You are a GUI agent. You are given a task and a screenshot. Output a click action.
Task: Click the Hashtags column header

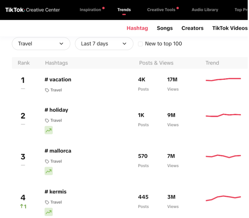pyautogui.click(x=56, y=63)
